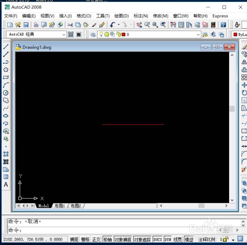Restore the Drawing1.dwg window
247x245 pixels.
pyautogui.click(x=218, y=47)
